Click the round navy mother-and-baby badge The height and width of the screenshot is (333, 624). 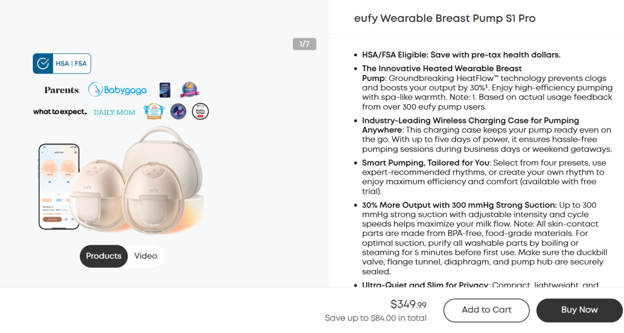pyautogui.click(x=179, y=112)
